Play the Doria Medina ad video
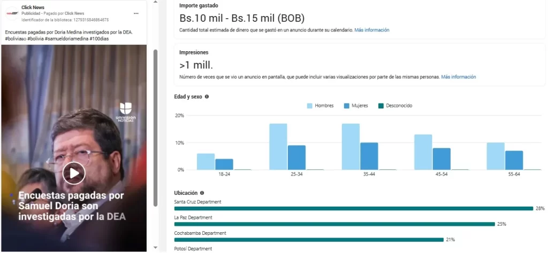Viewport: 548px width, 253px height. click(x=74, y=172)
